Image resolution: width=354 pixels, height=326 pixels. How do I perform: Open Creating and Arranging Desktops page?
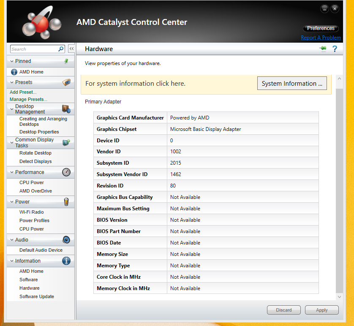coord(43,121)
